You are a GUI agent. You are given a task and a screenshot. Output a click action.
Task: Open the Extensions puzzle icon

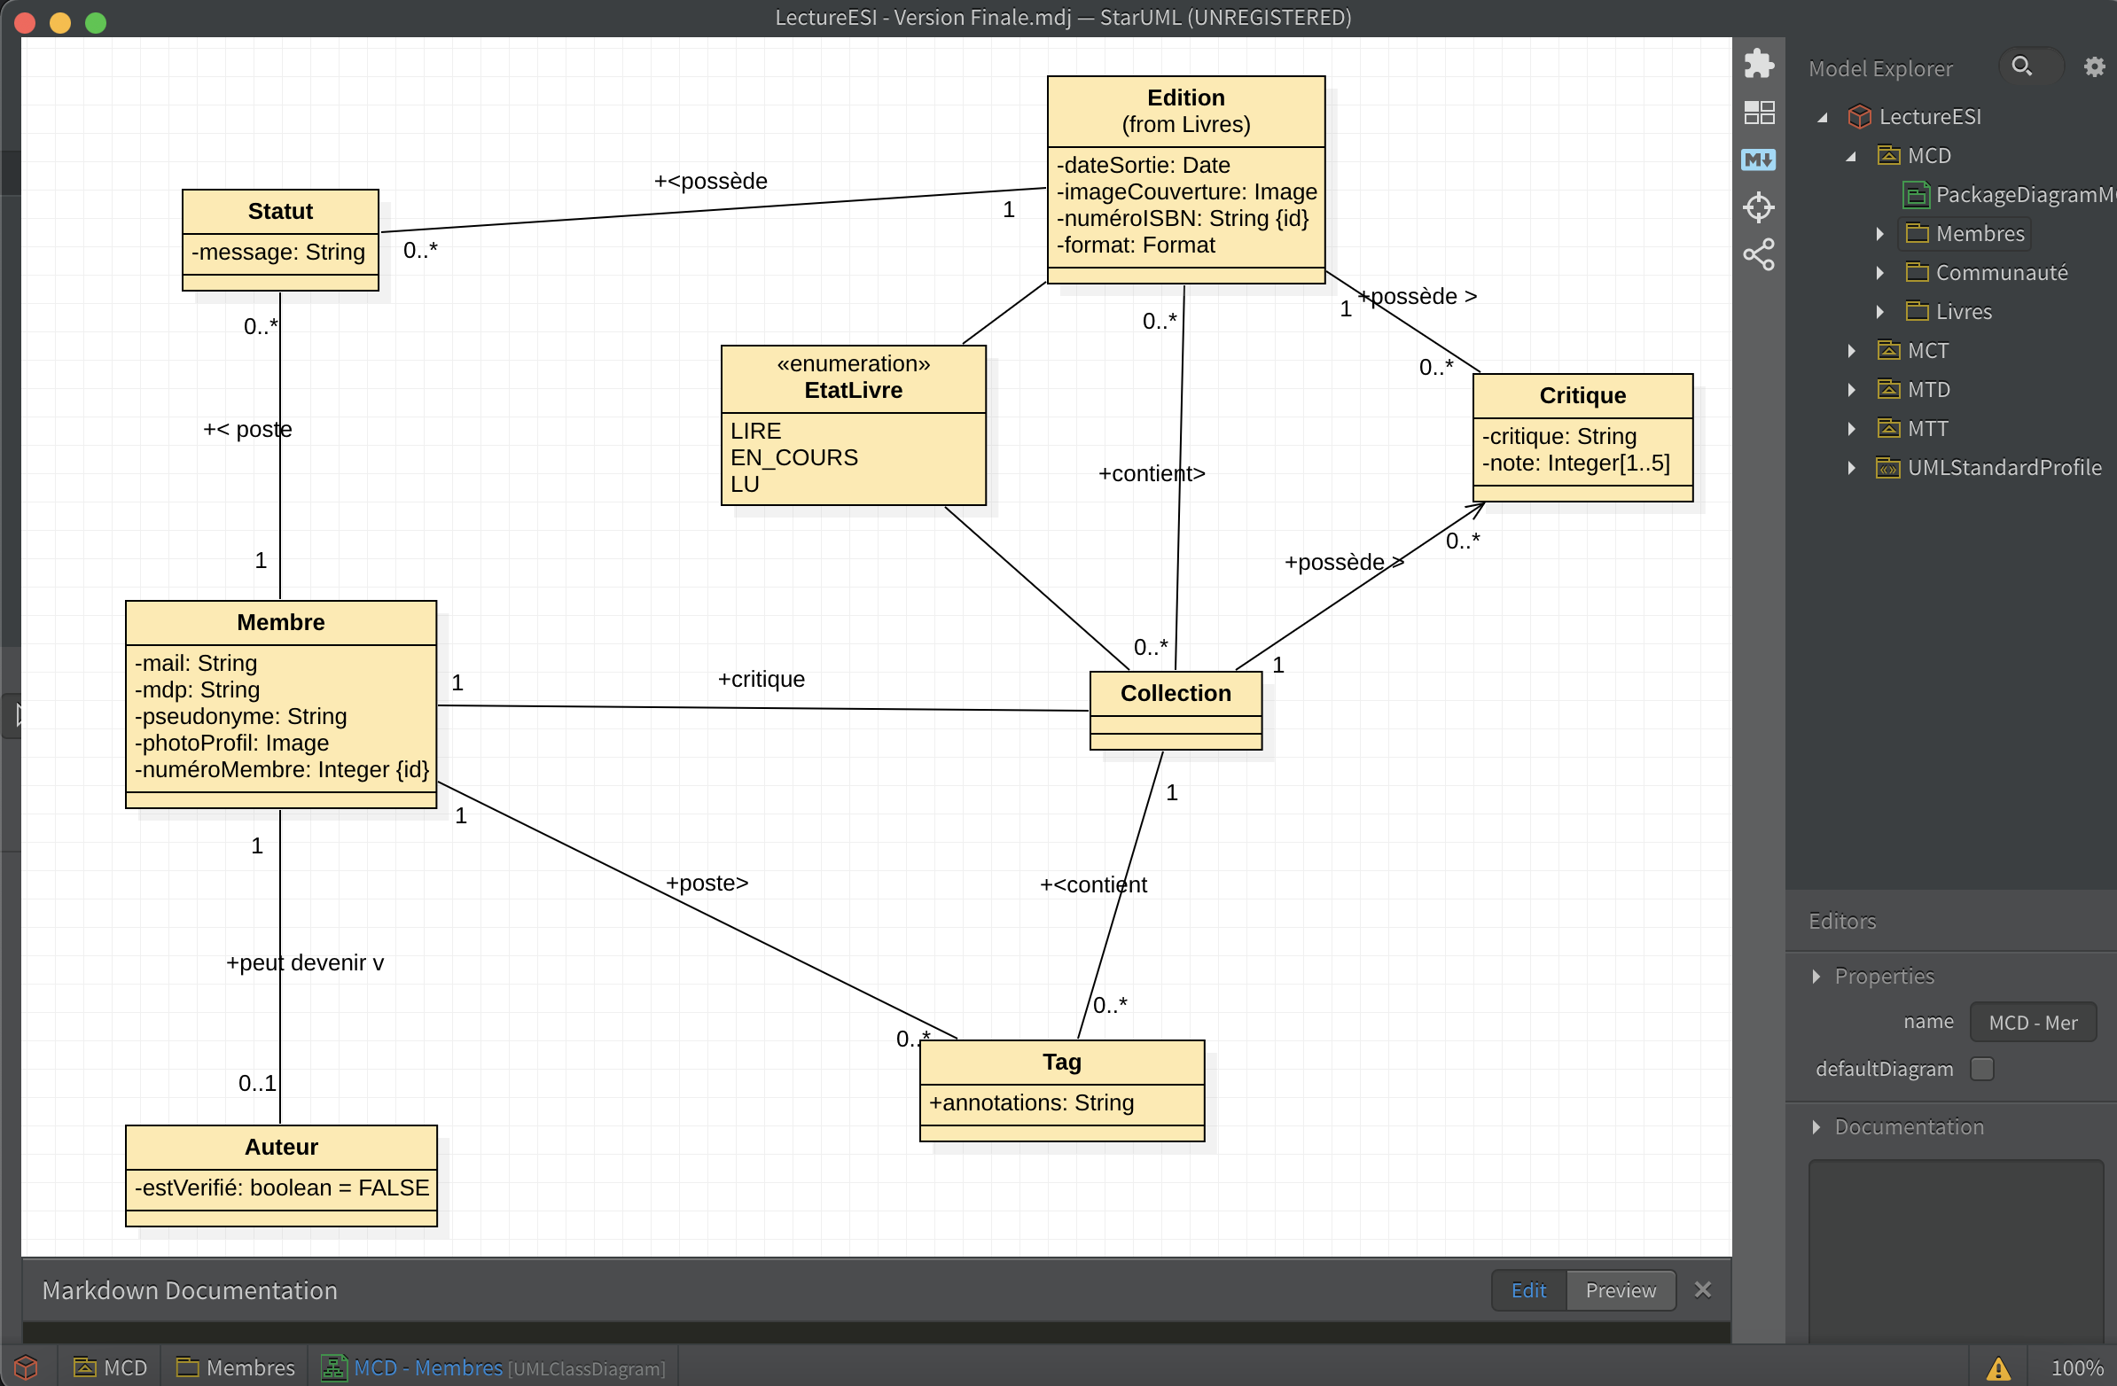point(1759,64)
